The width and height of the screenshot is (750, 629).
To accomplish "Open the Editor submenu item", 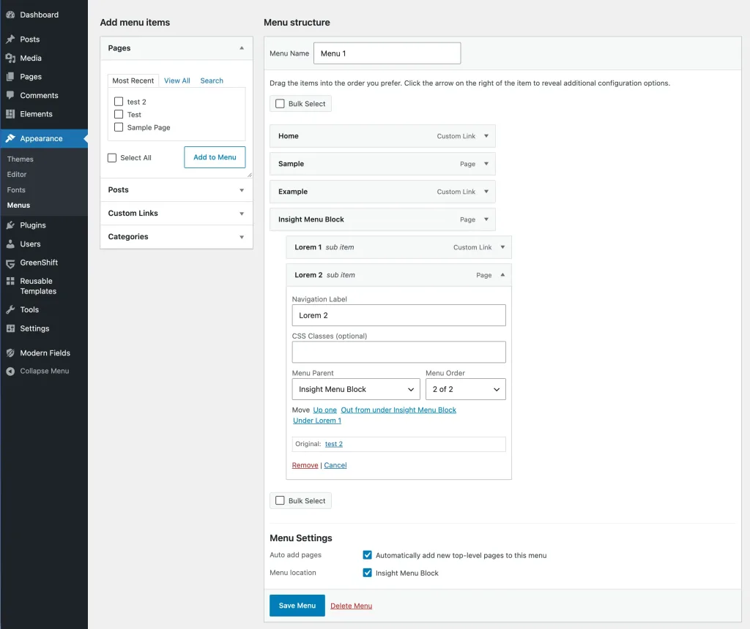I will [17, 174].
